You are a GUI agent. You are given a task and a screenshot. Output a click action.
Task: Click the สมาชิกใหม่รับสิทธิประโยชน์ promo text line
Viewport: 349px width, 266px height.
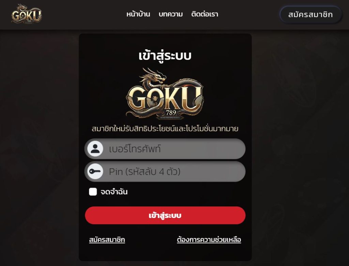165,129
